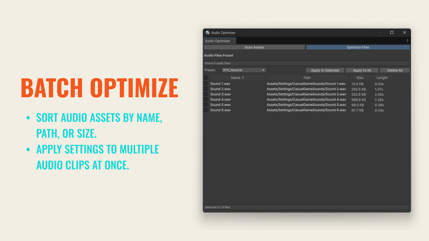Check the Sound 4.wav checkbox

pos(206,100)
